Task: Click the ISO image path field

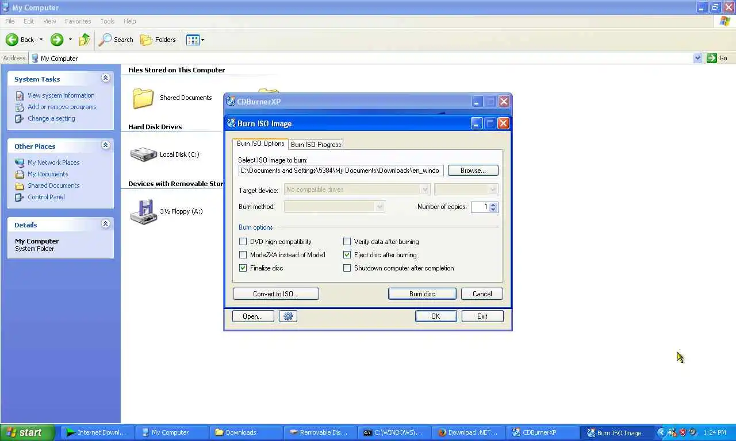Action: point(341,171)
